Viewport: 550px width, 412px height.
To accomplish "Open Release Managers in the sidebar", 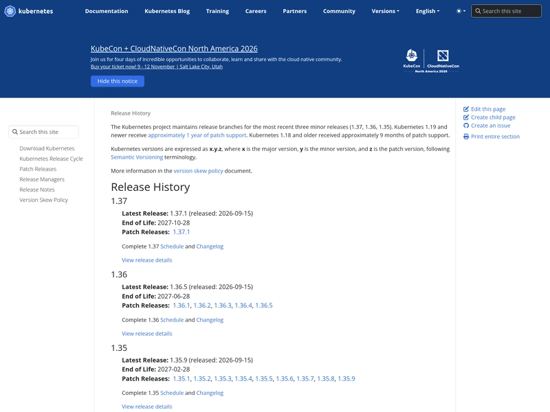I will pyautogui.click(x=42, y=179).
